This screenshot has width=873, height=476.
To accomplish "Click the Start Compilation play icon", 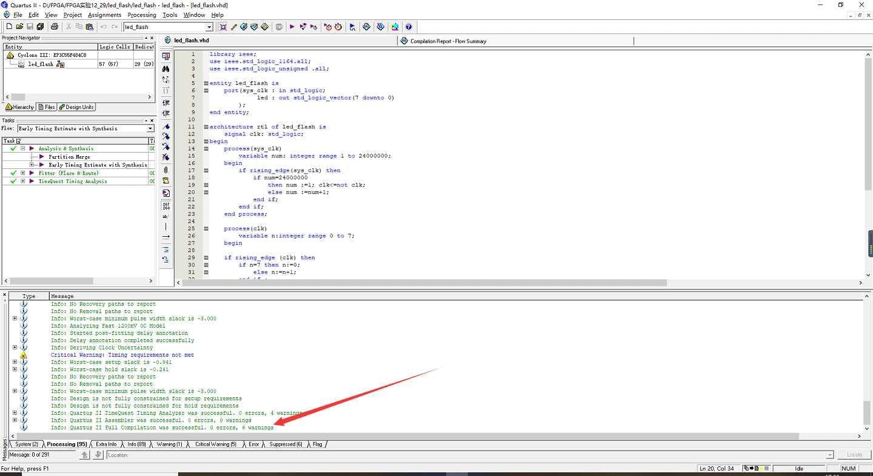I will pos(292,27).
